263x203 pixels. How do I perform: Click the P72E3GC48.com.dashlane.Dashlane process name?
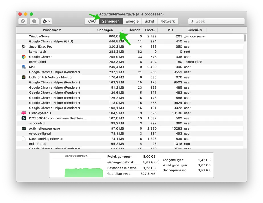click(x=57, y=118)
